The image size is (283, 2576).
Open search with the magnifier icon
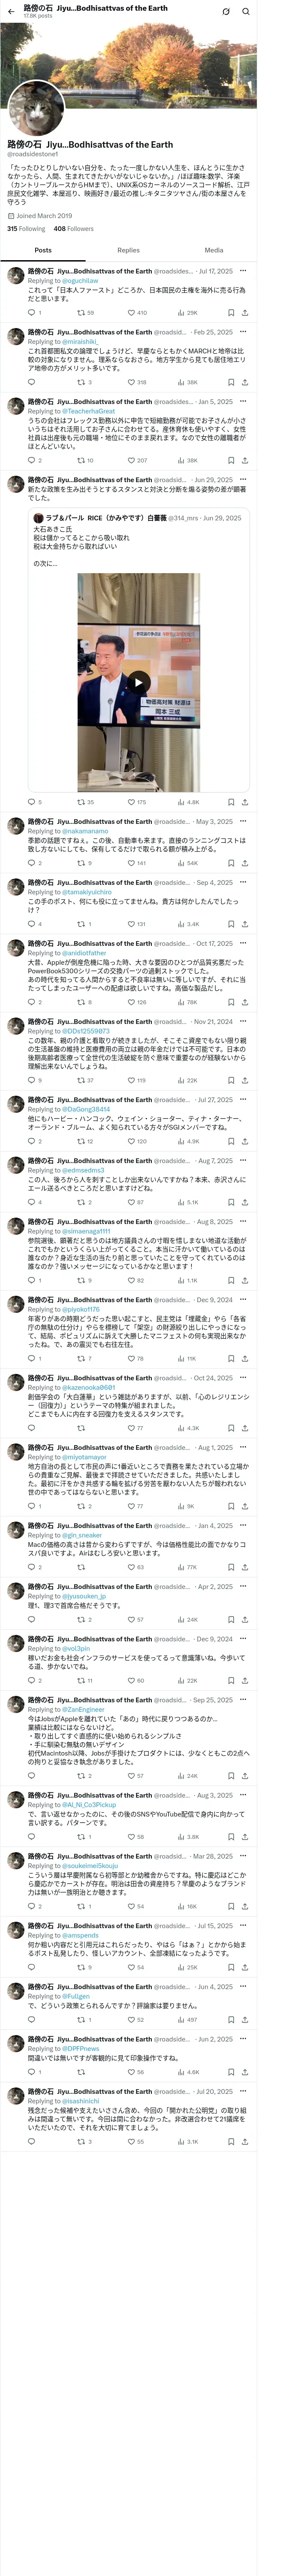245,12
